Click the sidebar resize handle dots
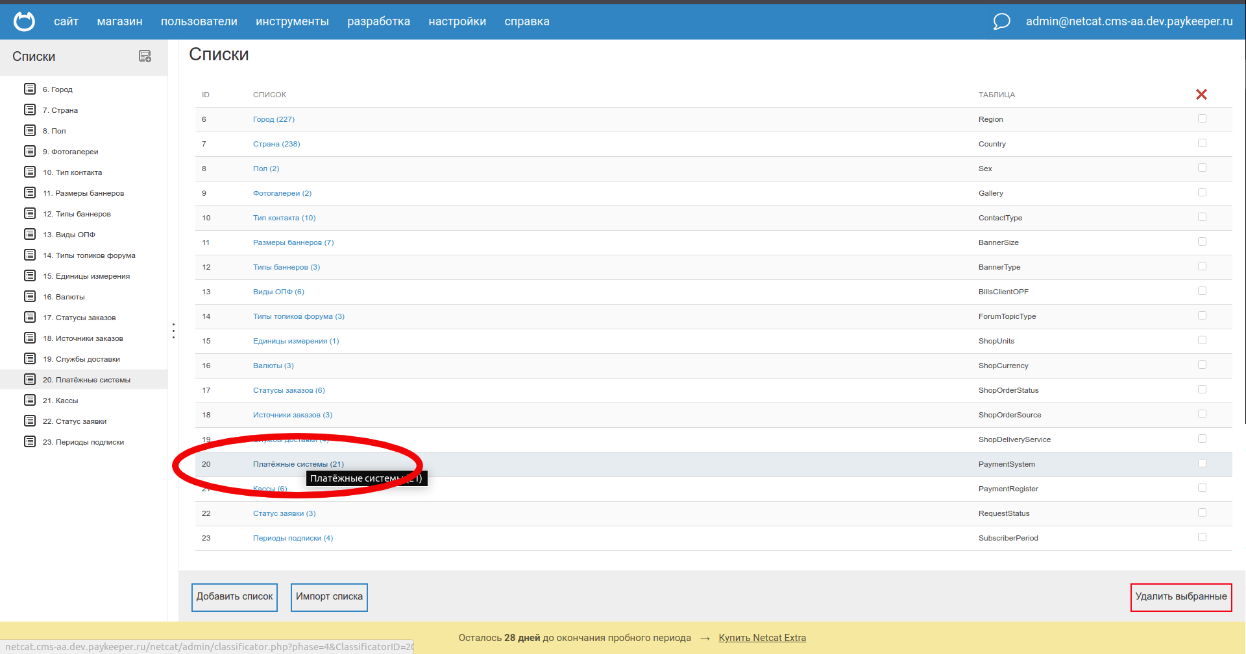Screen dimensions: 1246x654 click(x=173, y=331)
